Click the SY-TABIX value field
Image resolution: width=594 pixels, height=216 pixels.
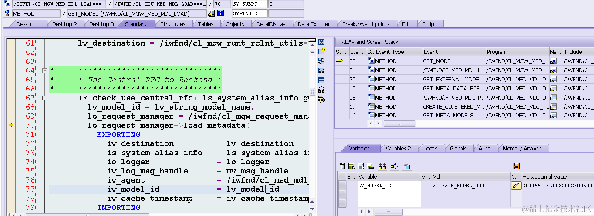click(x=286, y=13)
